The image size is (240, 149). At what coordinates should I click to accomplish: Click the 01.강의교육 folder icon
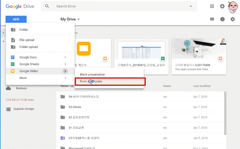tap(63, 128)
